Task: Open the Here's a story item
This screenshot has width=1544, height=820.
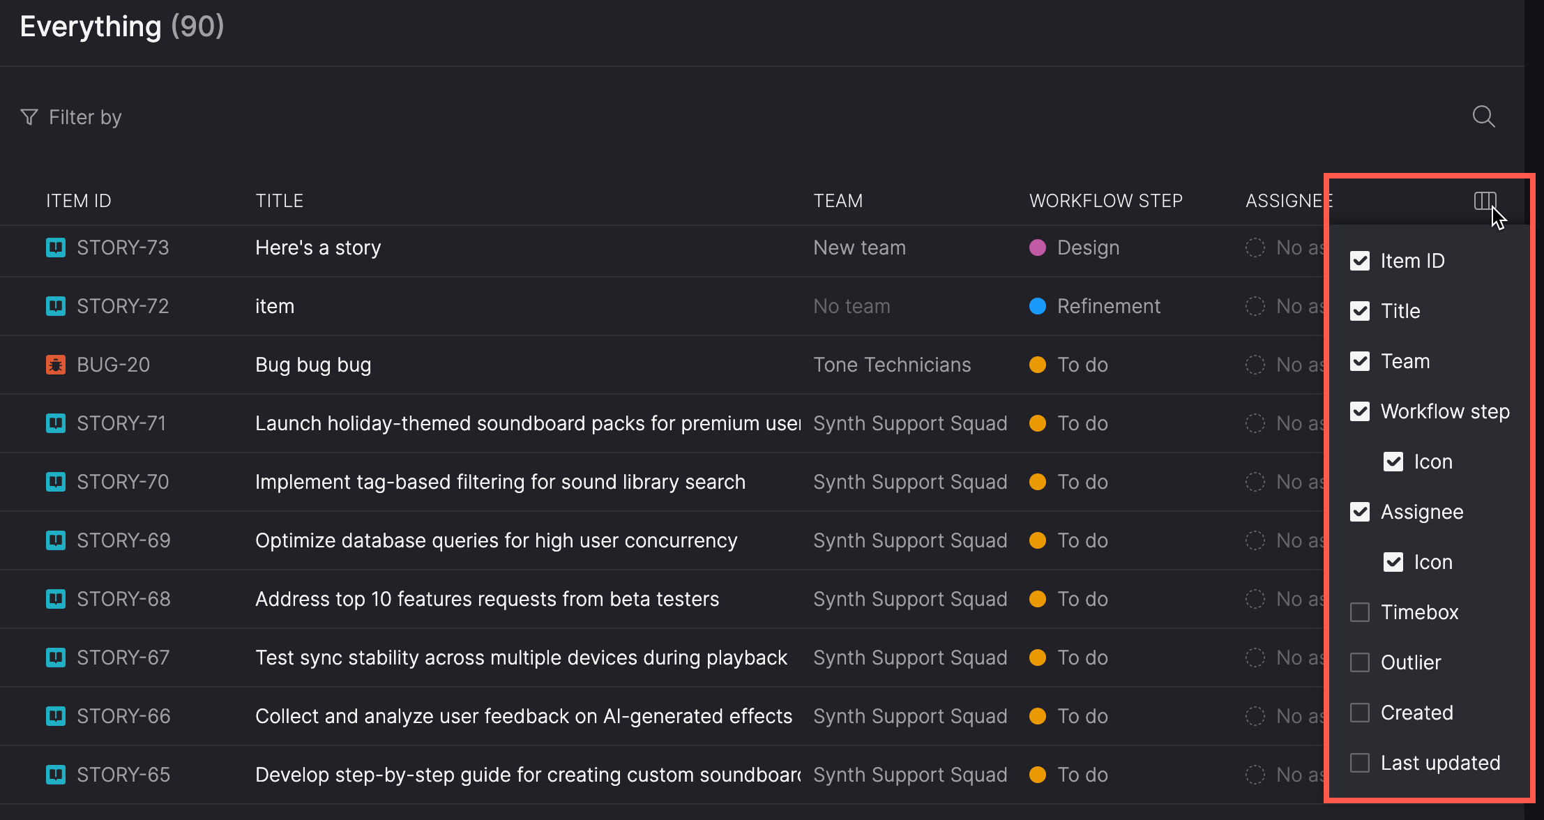Action: click(x=318, y=248)
